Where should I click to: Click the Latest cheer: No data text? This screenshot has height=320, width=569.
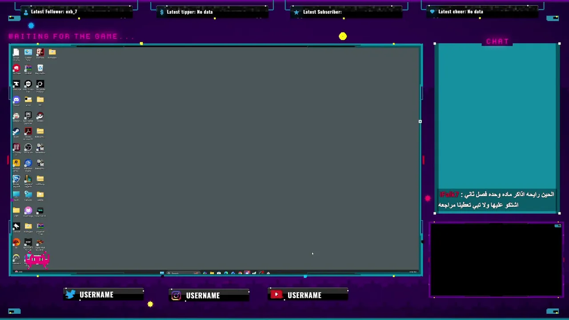click(x=461, y=12)
